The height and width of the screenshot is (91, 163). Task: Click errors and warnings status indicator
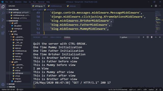(20, 89)
